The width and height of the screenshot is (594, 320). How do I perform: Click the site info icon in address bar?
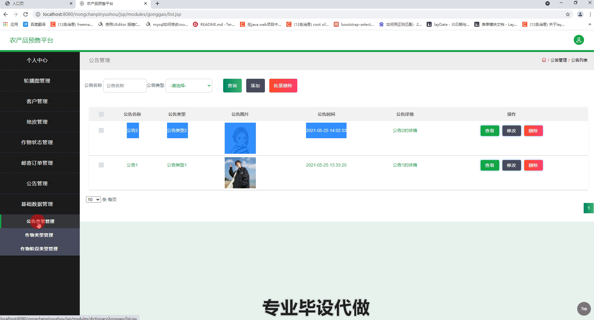(38, 14)
